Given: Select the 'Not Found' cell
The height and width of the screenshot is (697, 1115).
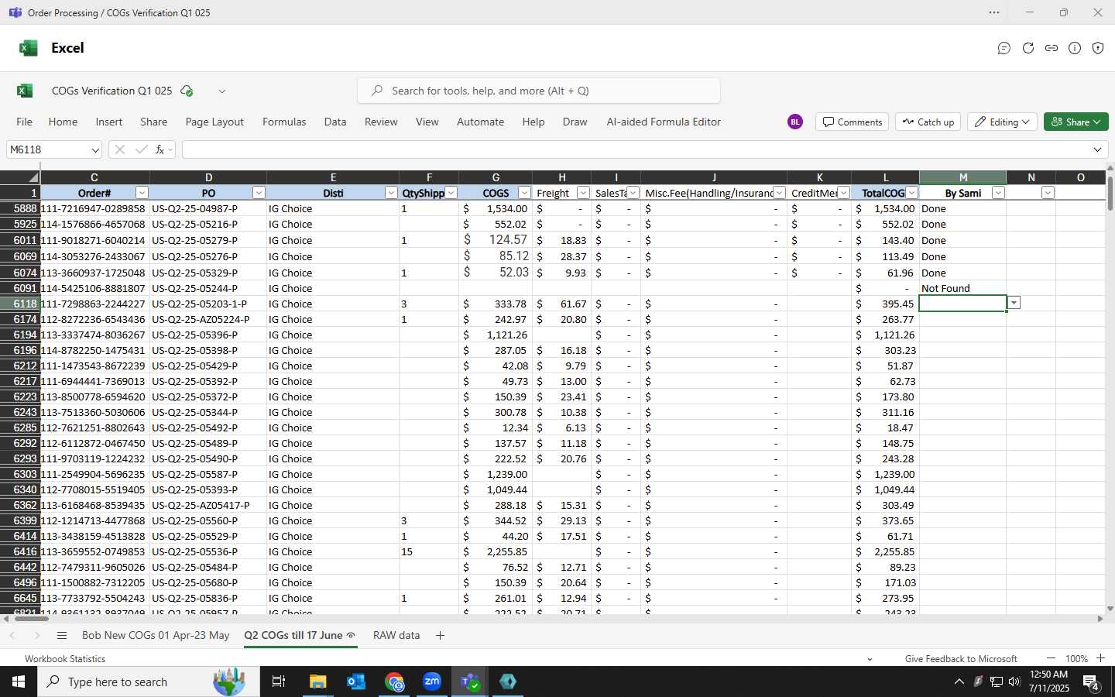Looking at the screenshot, I should [962, 288].
